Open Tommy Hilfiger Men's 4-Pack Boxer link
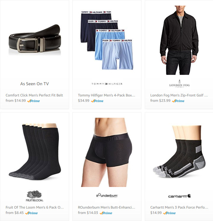 [x=106, y=95]
